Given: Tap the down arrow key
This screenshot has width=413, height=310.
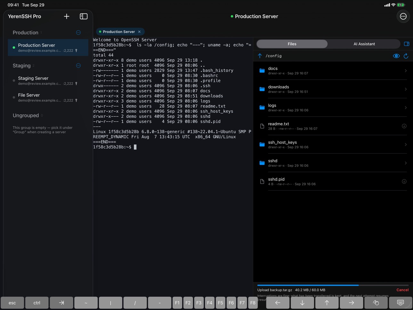Looking at the screenshot, I should [302, 303].
